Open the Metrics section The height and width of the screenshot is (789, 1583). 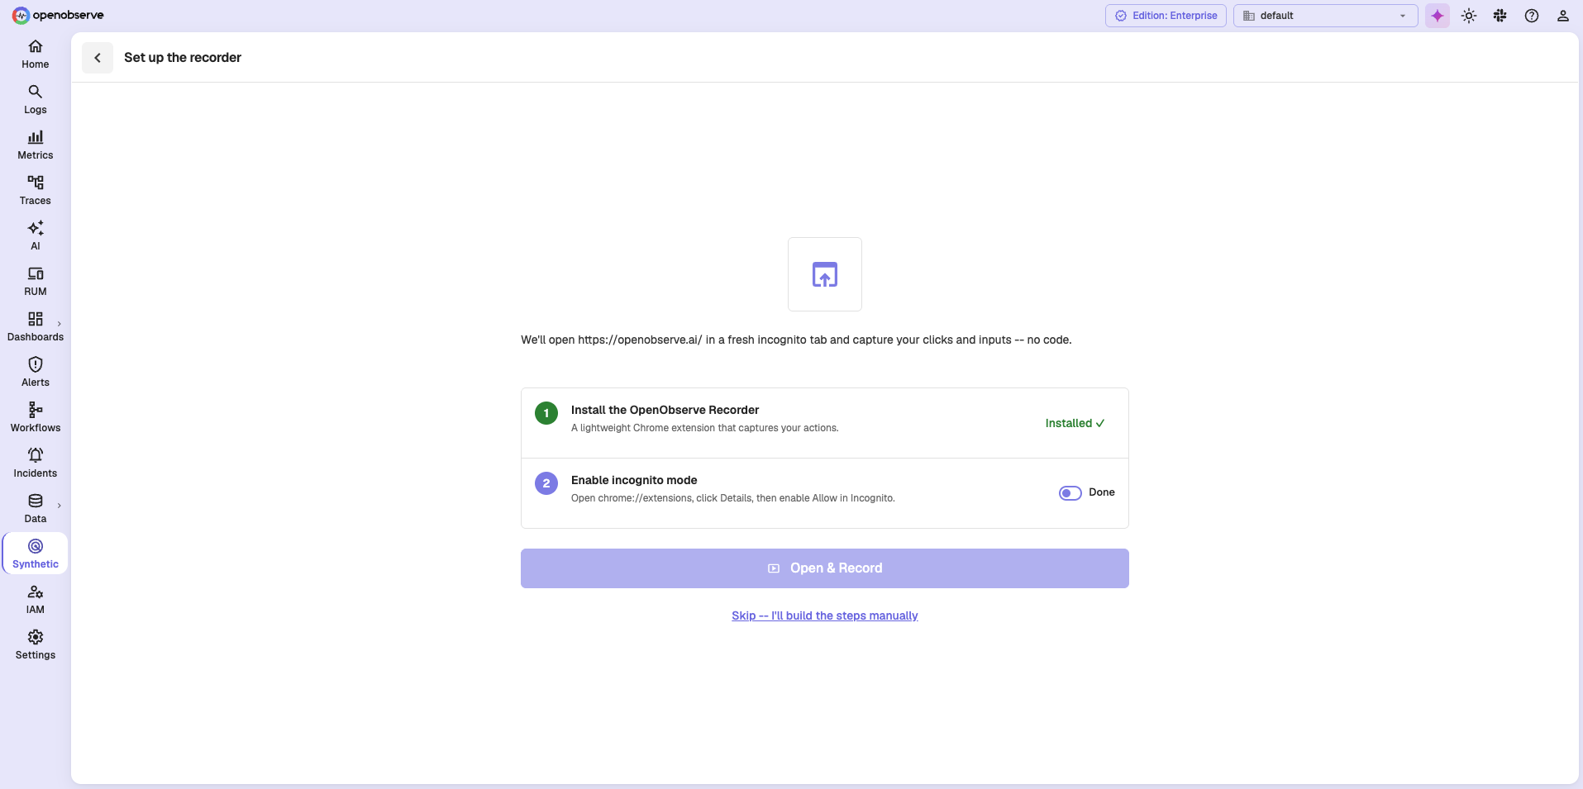(x=36, y=145)
